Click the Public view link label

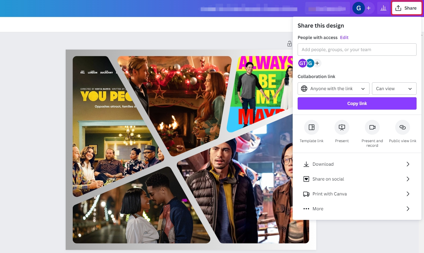pos(403,141)
